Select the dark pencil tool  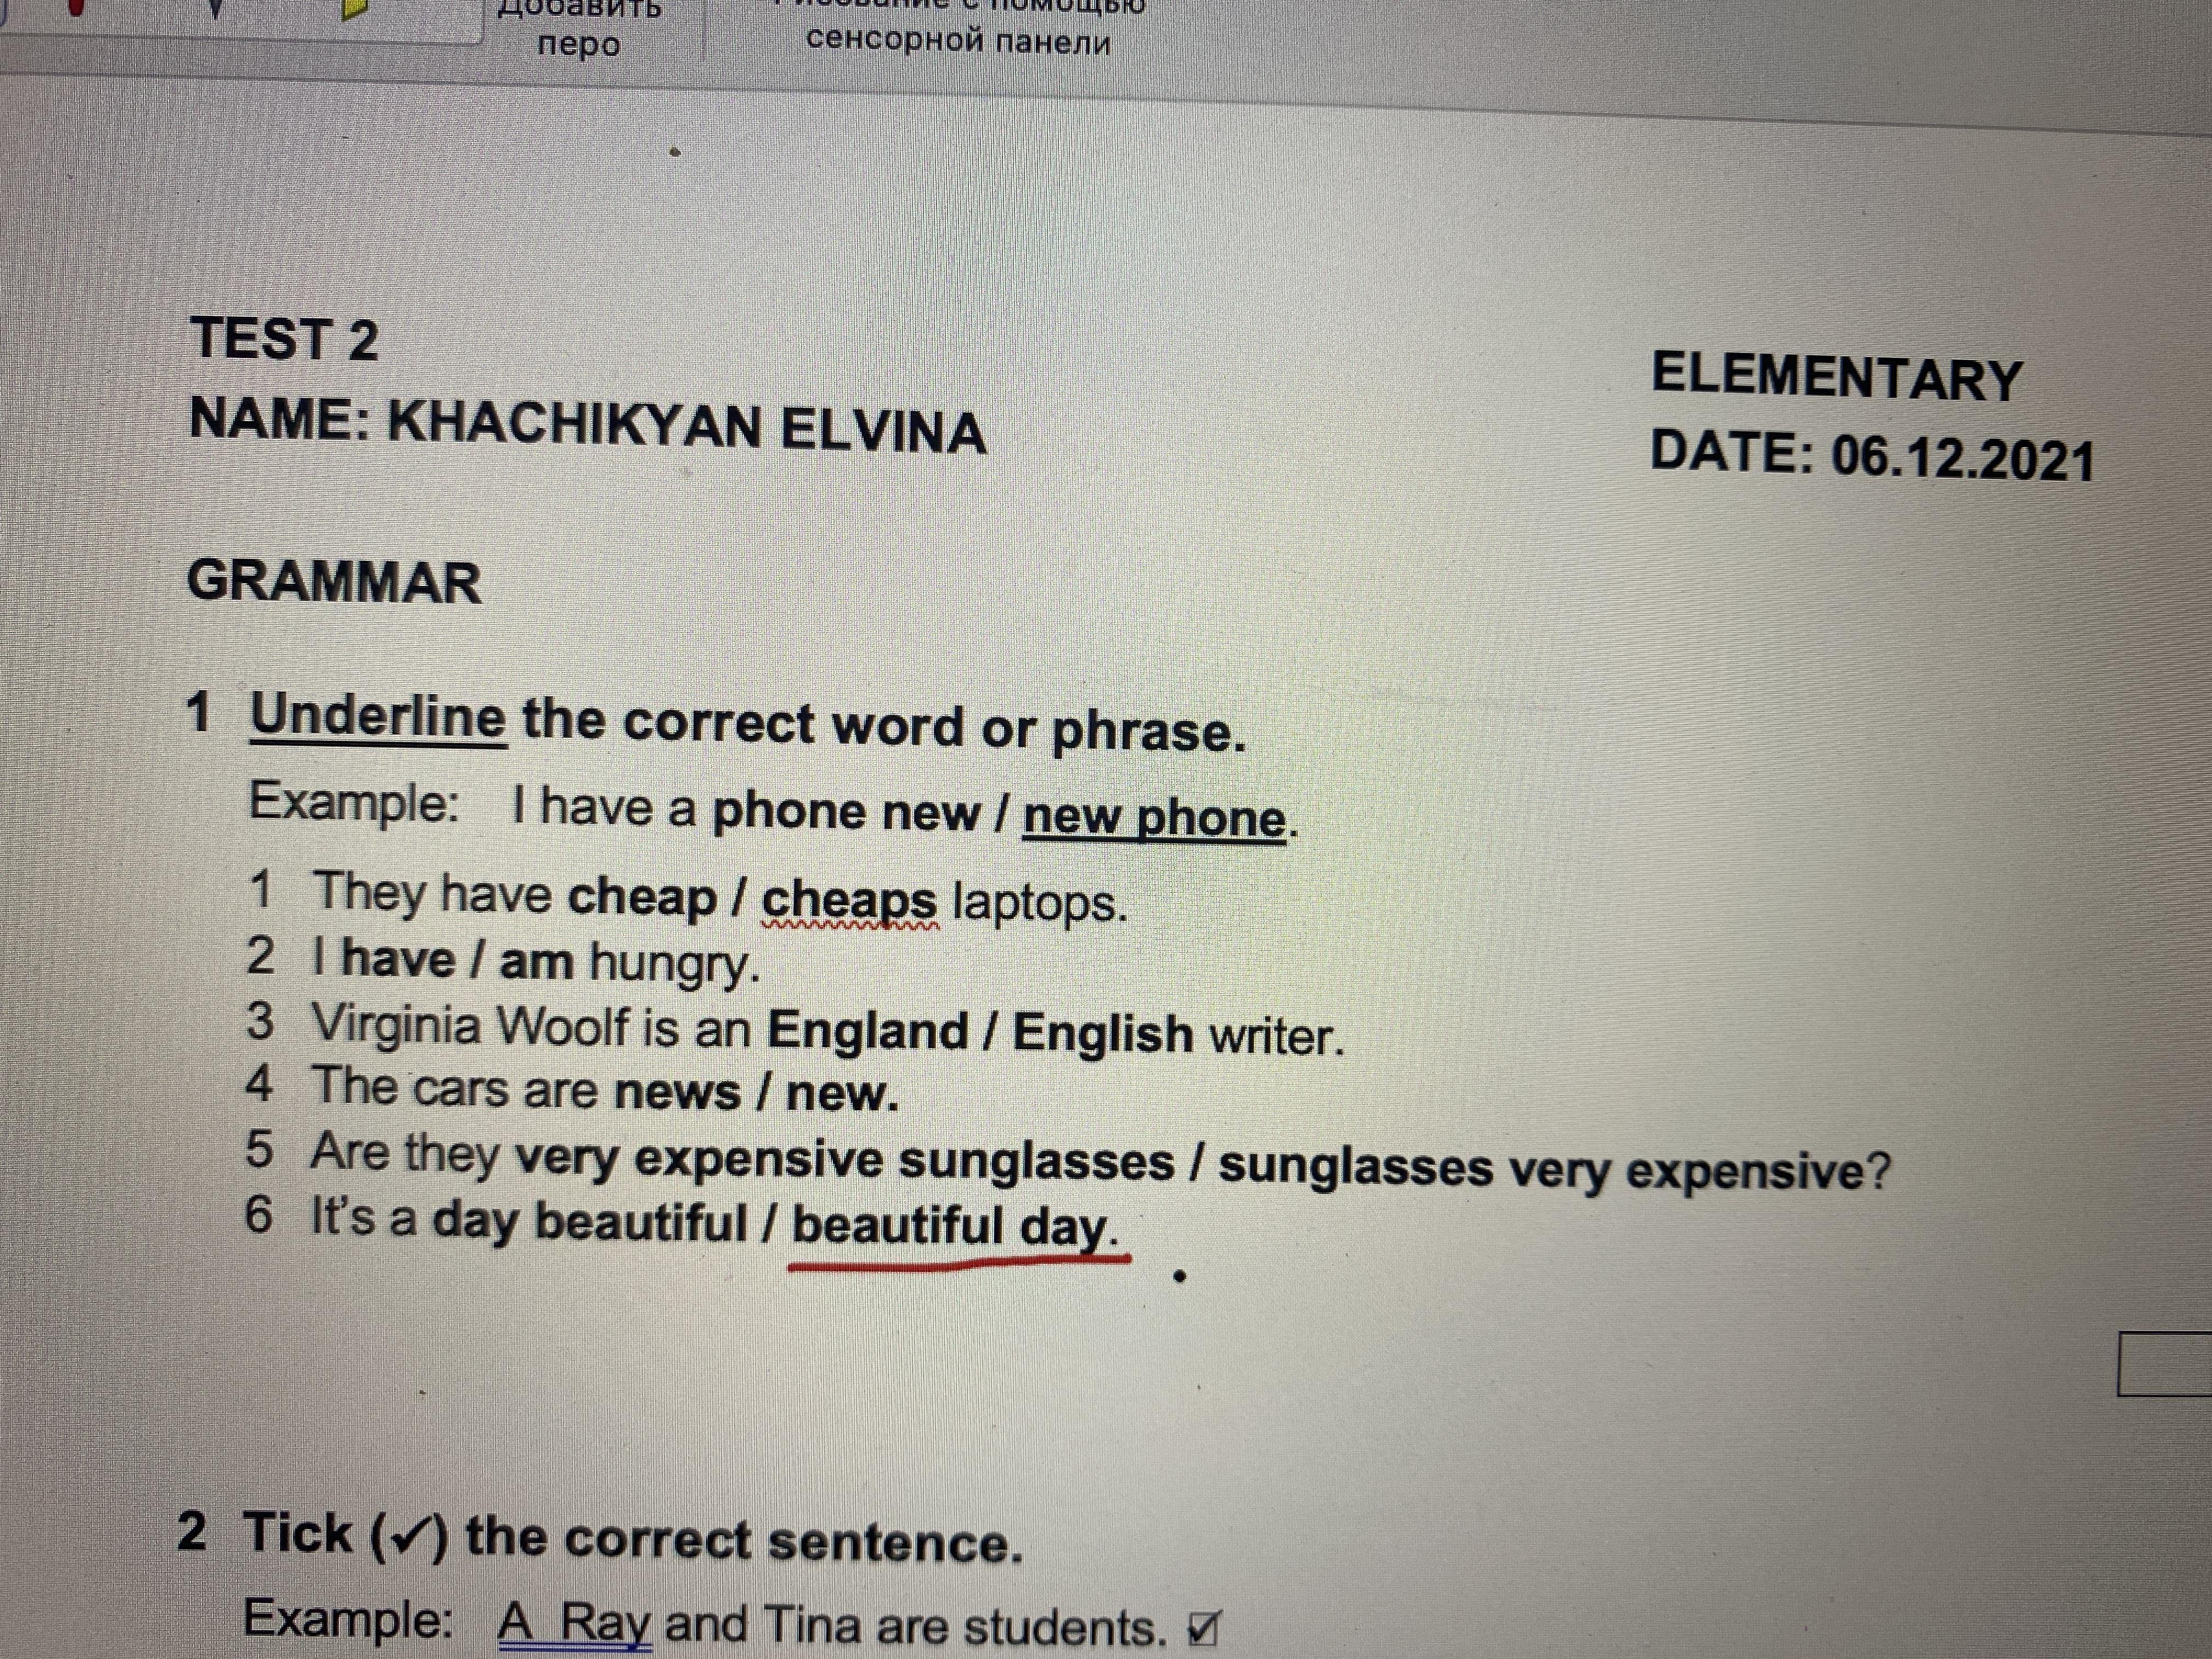(217, 8)
